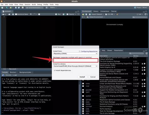The image size is (149, 115).
Task: Switch to the Terminal tab
Action: tap(13, 72)
